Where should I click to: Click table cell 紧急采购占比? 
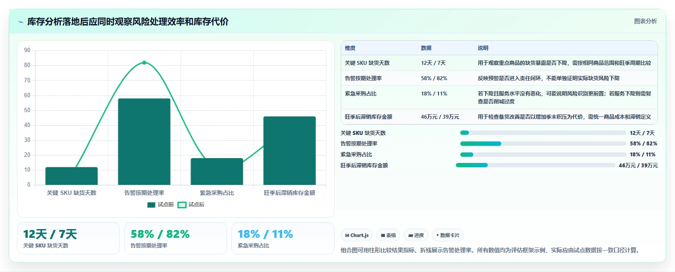tap(361, 94)
